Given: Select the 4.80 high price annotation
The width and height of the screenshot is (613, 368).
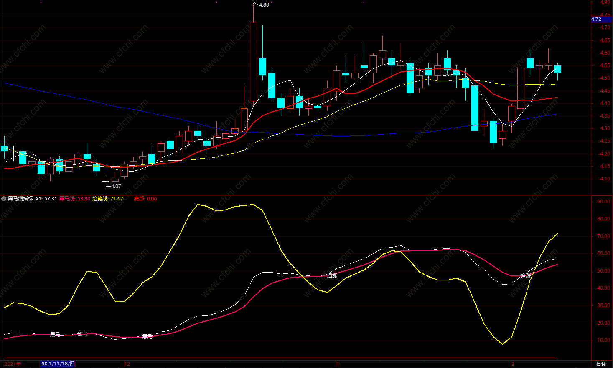Looking at the screenshot, I should [264, 5].
